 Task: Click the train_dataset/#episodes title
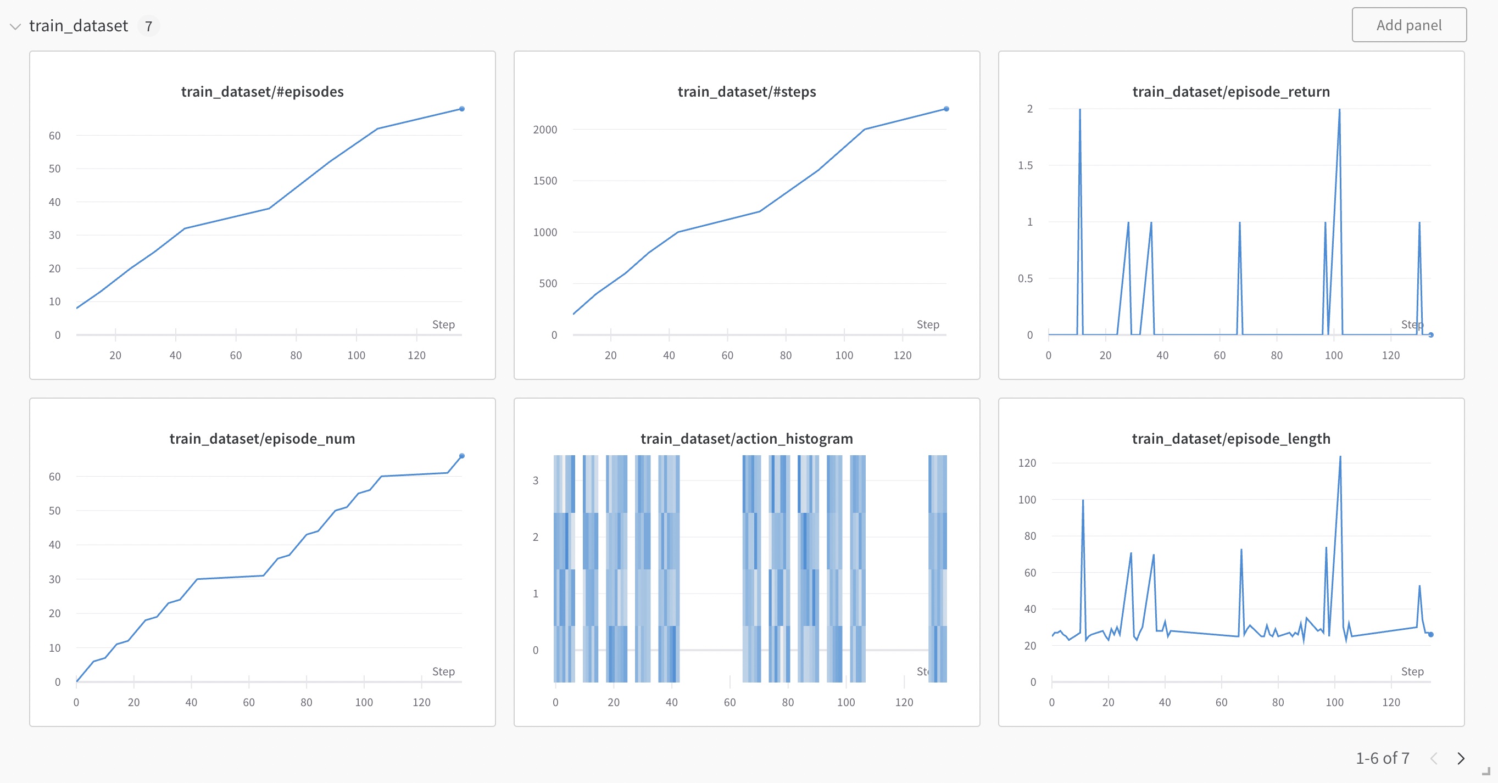[x=262, y=92]
